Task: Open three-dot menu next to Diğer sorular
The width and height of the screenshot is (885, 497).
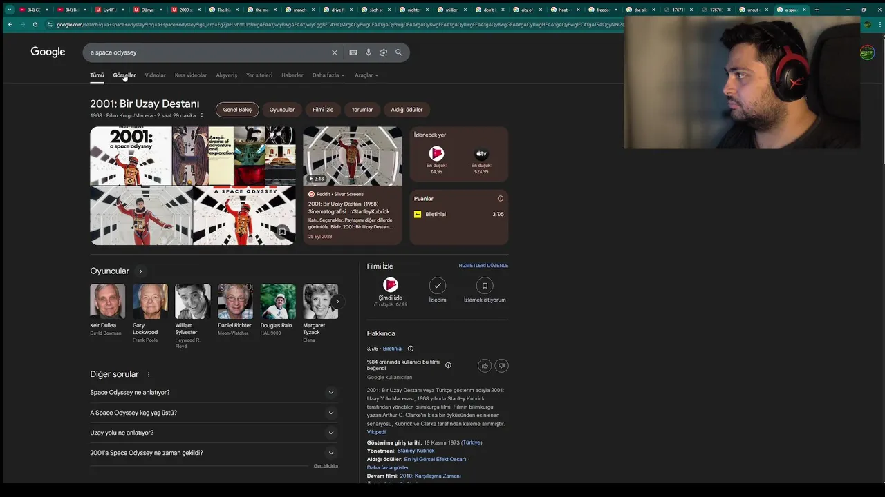Action: [148, 375]
